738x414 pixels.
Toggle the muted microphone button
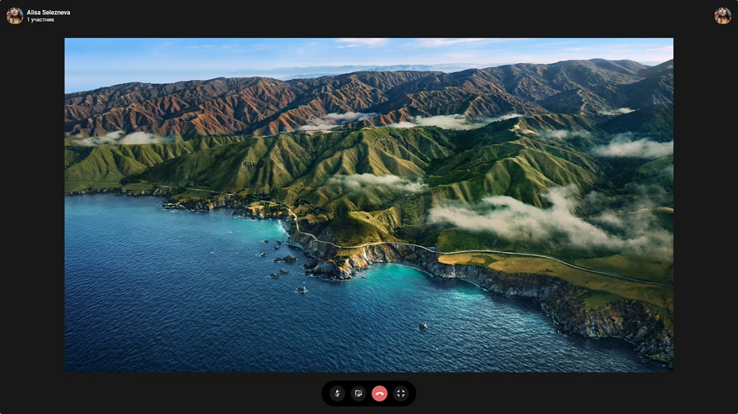pyautogui.click(x=337, y=393)
